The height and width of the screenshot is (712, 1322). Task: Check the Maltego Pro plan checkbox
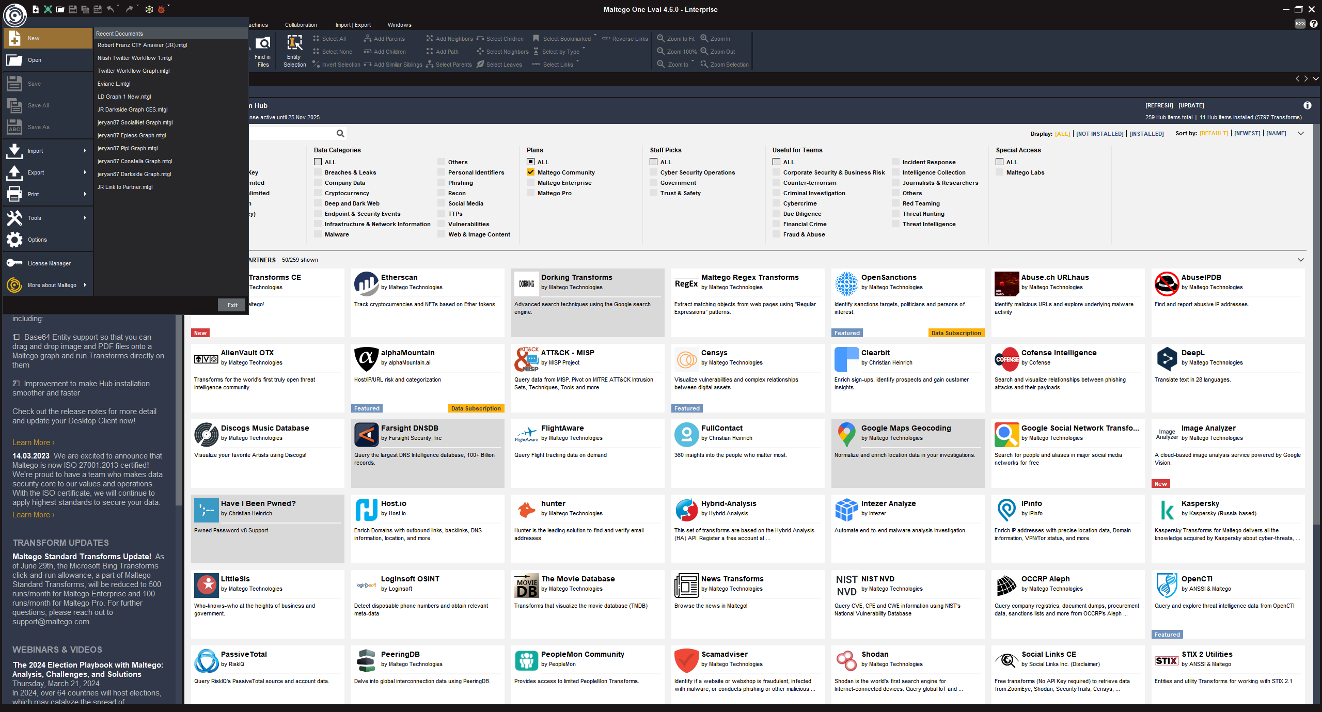coord(530,193)
